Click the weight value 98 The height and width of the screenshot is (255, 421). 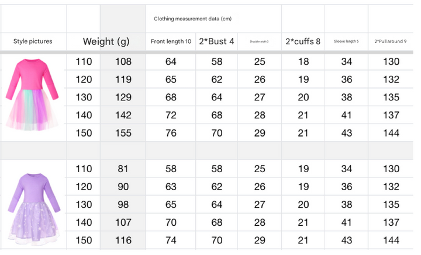click(x=123, y=205)
